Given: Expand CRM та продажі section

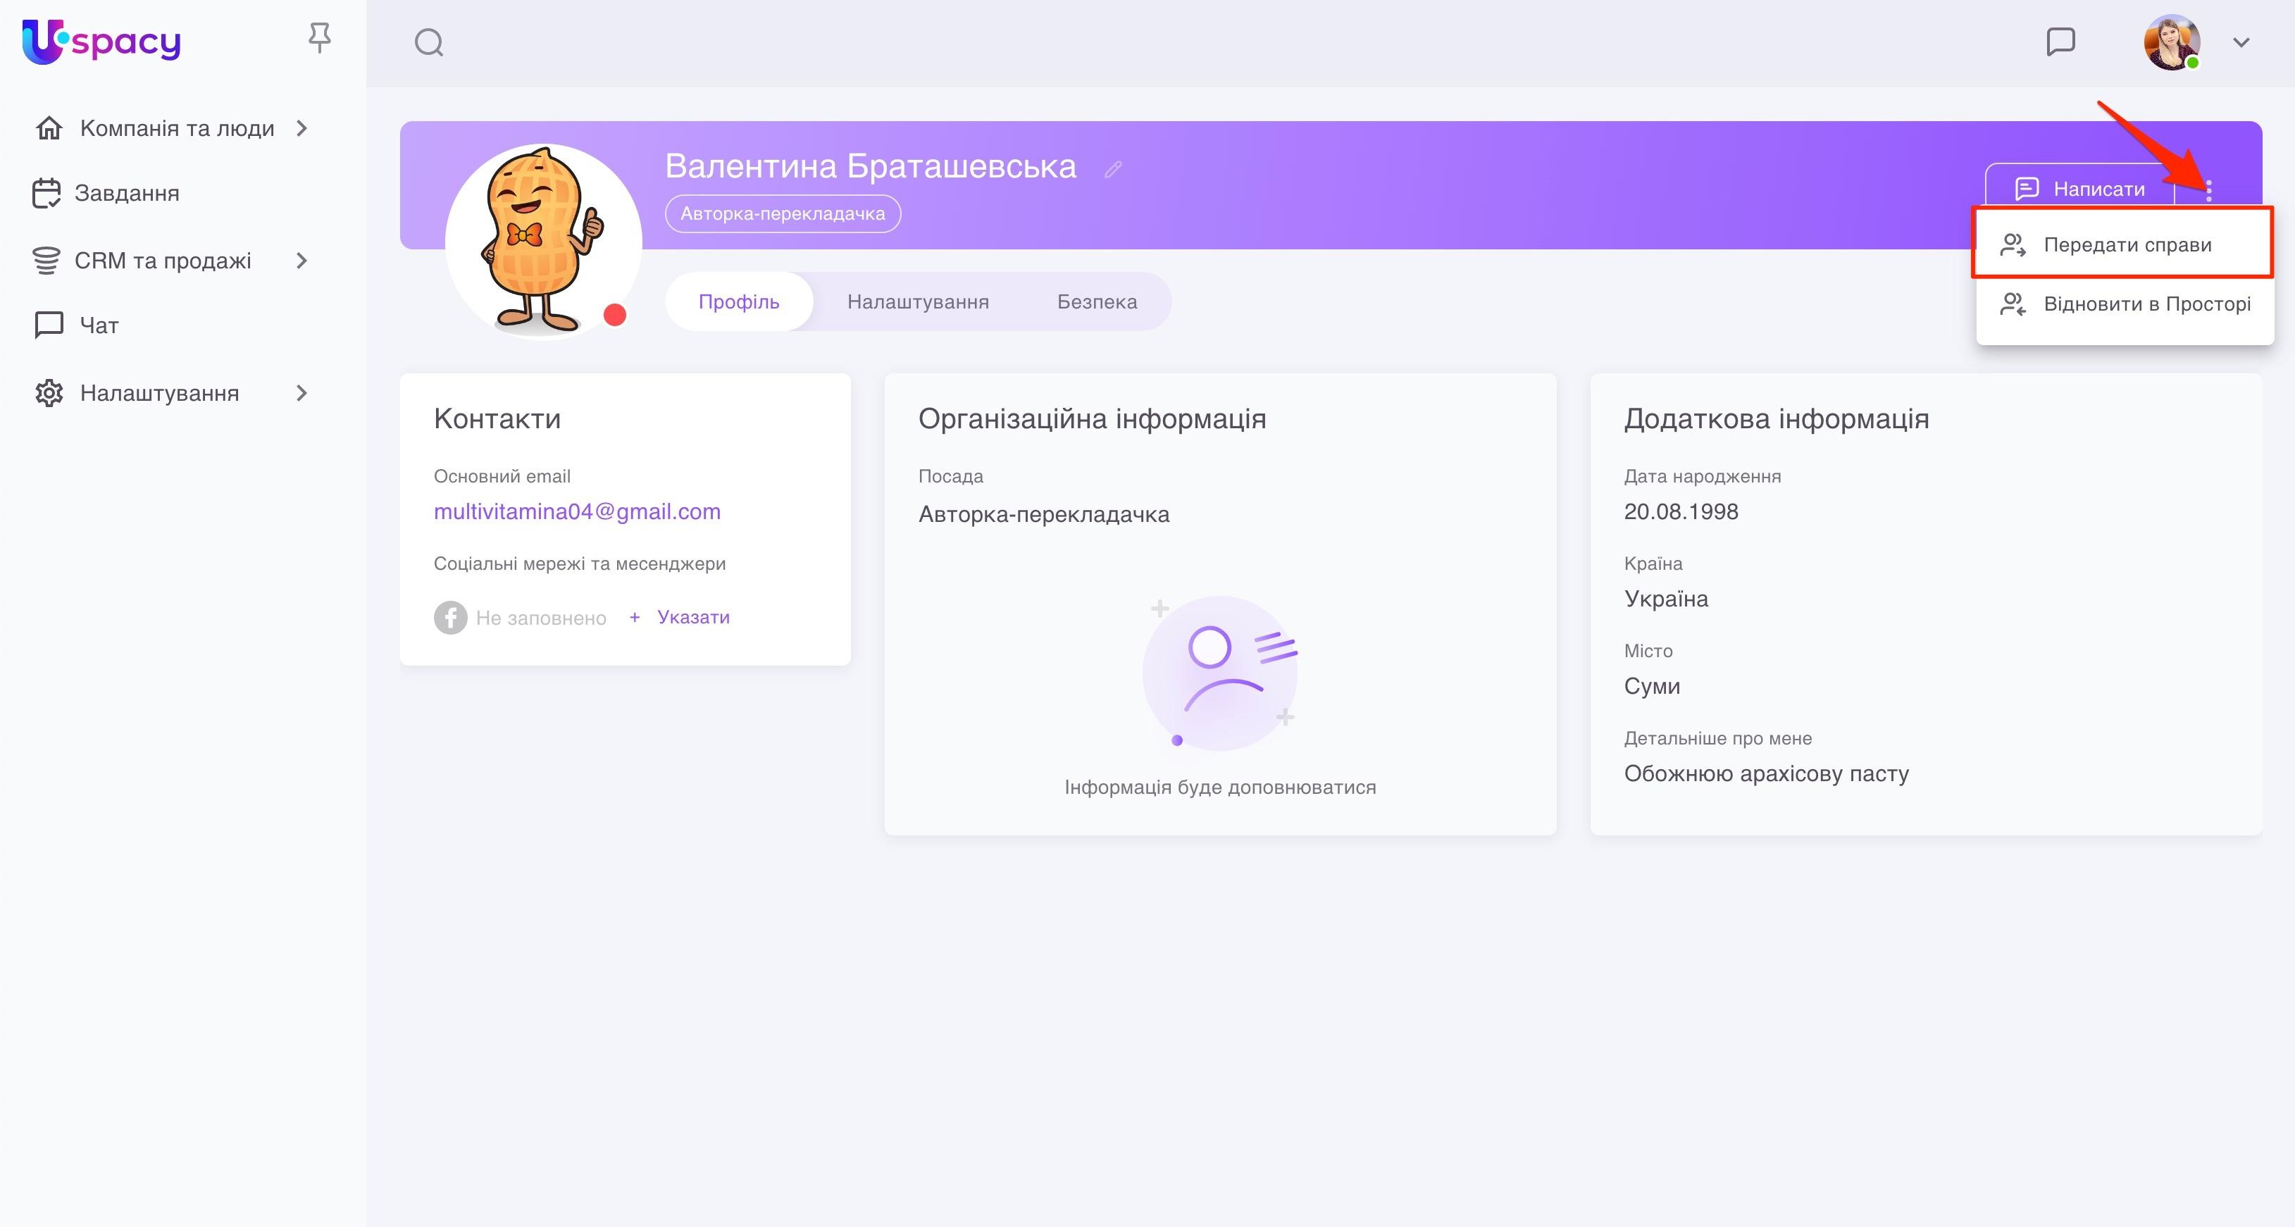Looking at the screenshot, I should pos(301,260).
